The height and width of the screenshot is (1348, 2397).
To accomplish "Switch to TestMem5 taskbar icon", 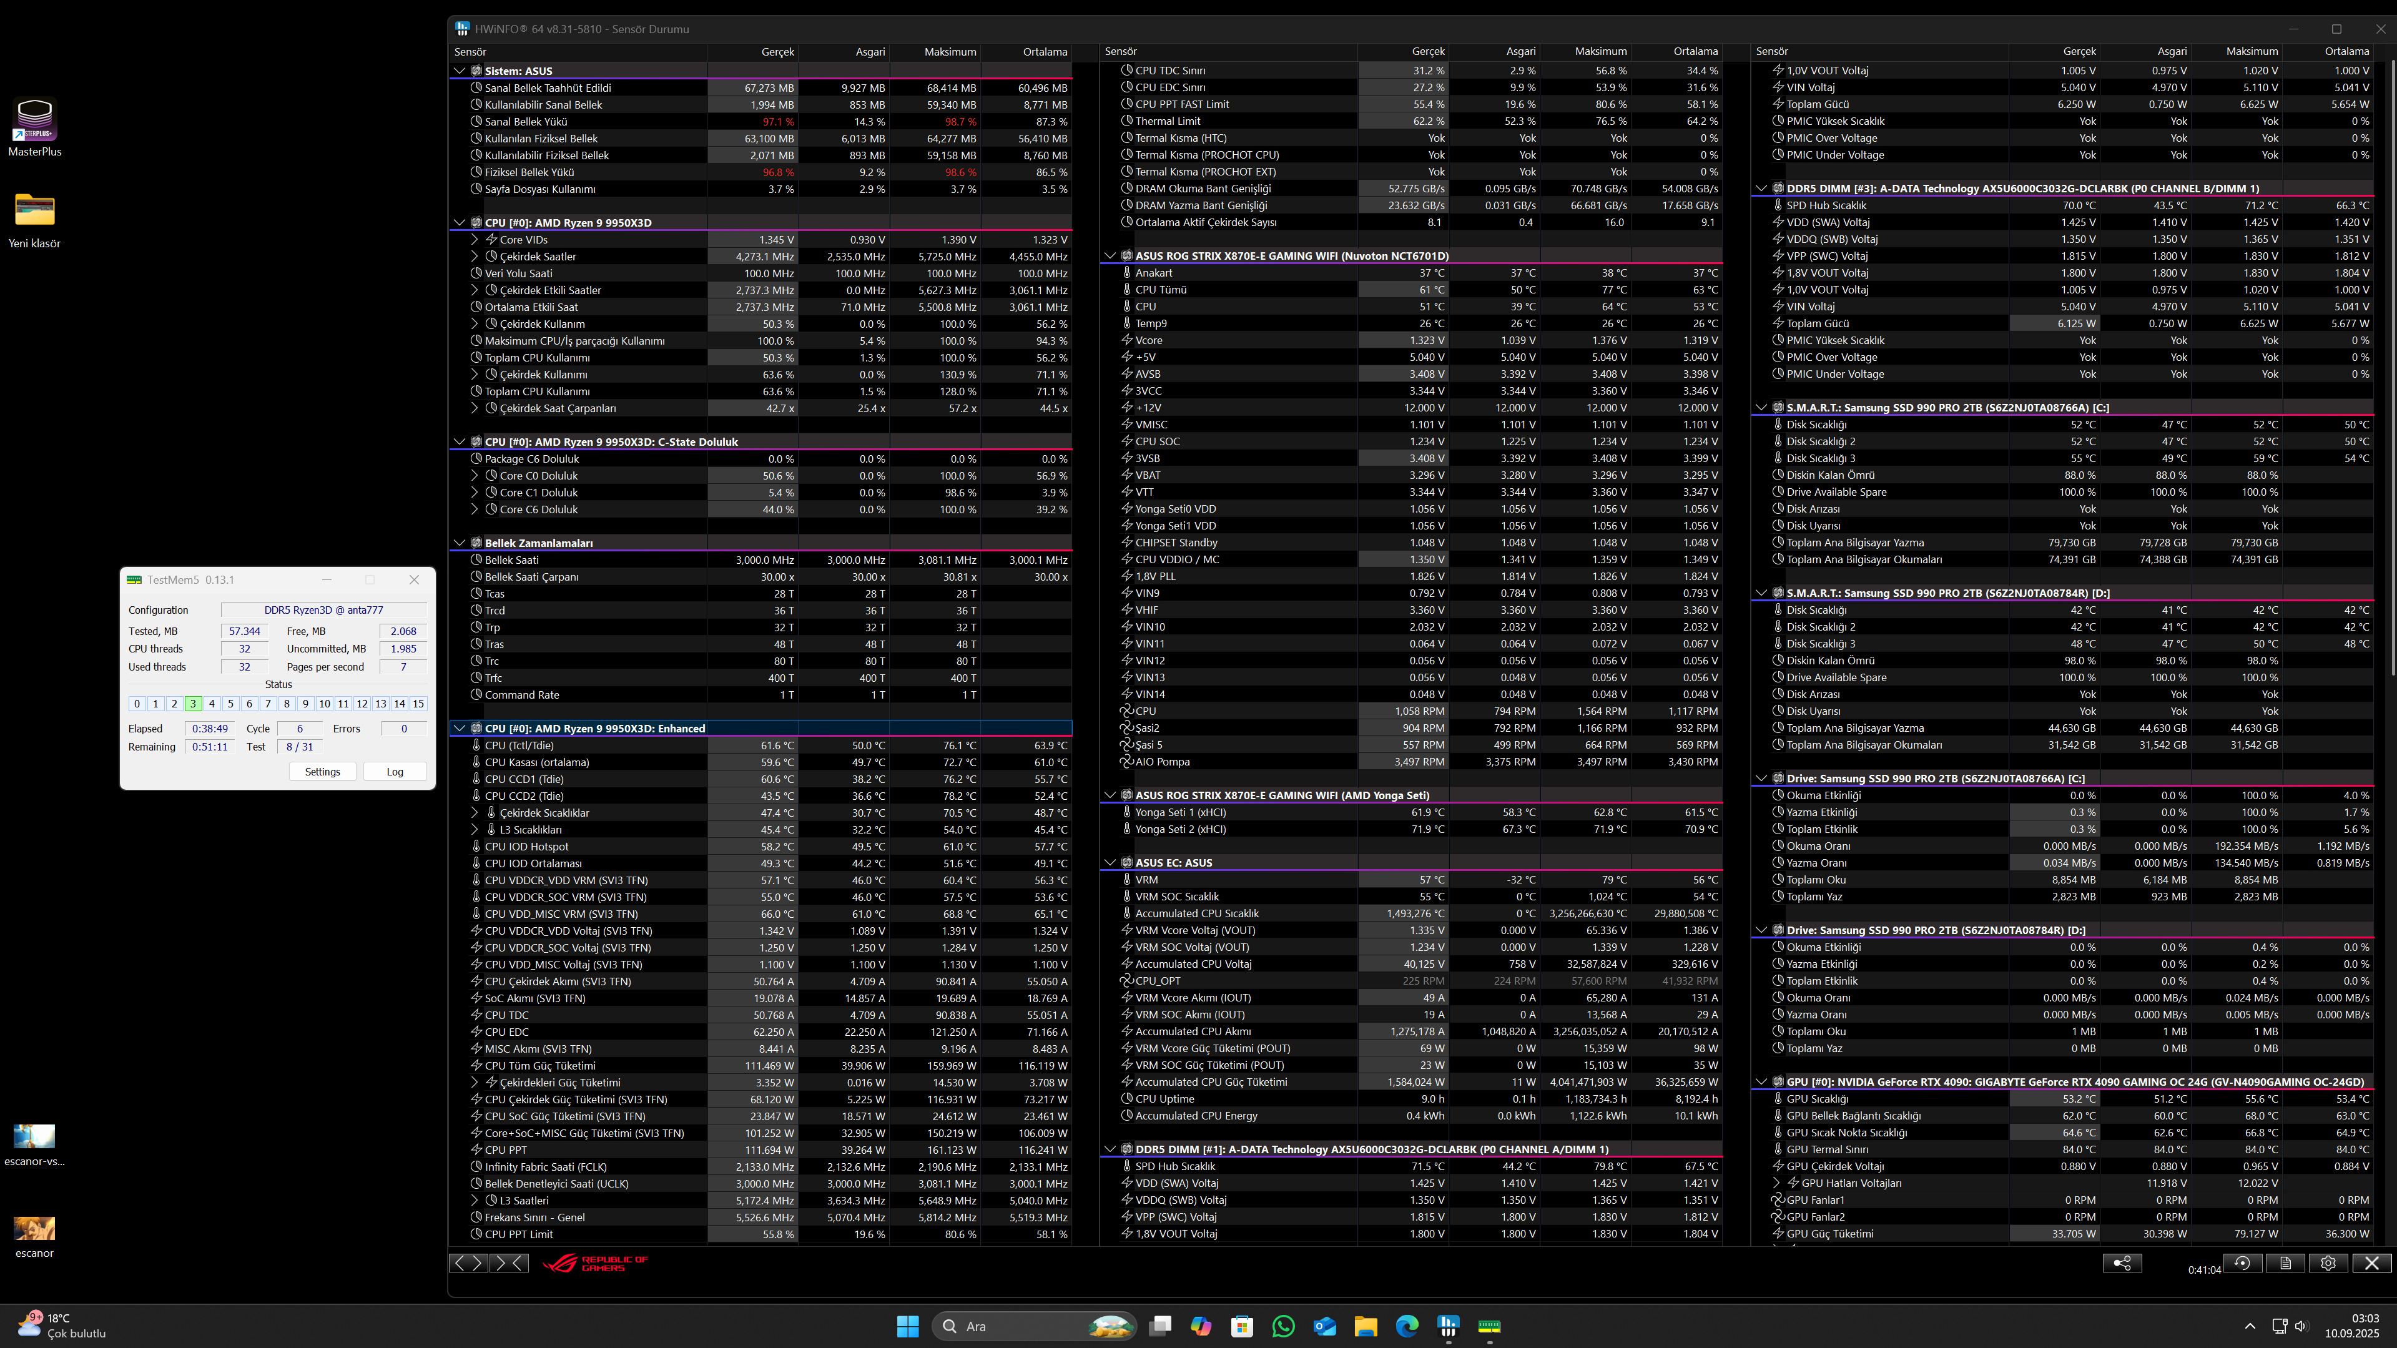I will (x=1489, y=1326).
